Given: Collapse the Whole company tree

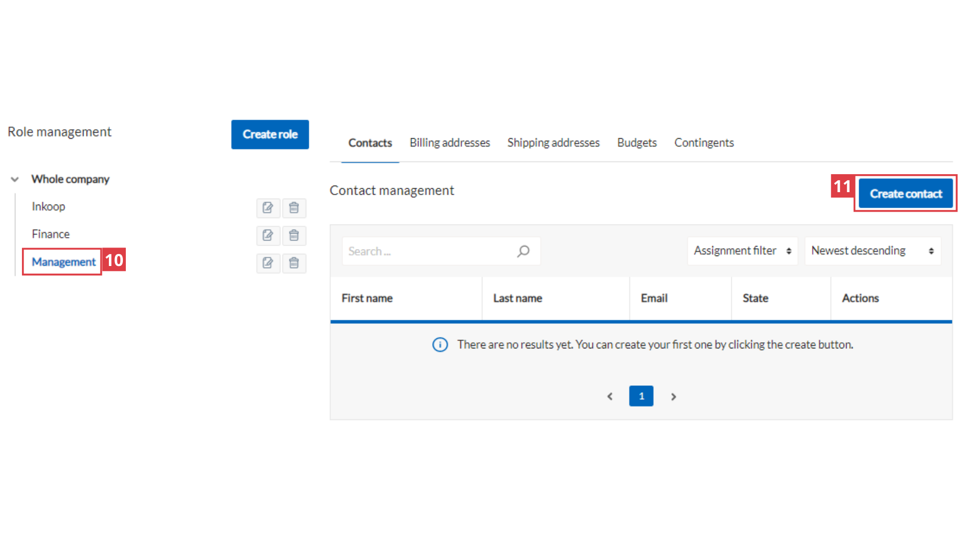Looking at the screenshot, I should point(15,179).
